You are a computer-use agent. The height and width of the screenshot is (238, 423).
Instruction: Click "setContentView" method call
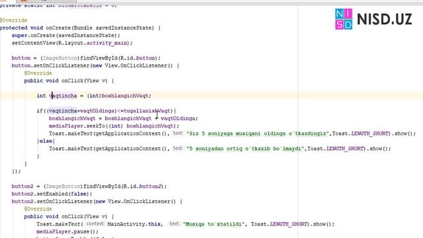coord(34,43)
